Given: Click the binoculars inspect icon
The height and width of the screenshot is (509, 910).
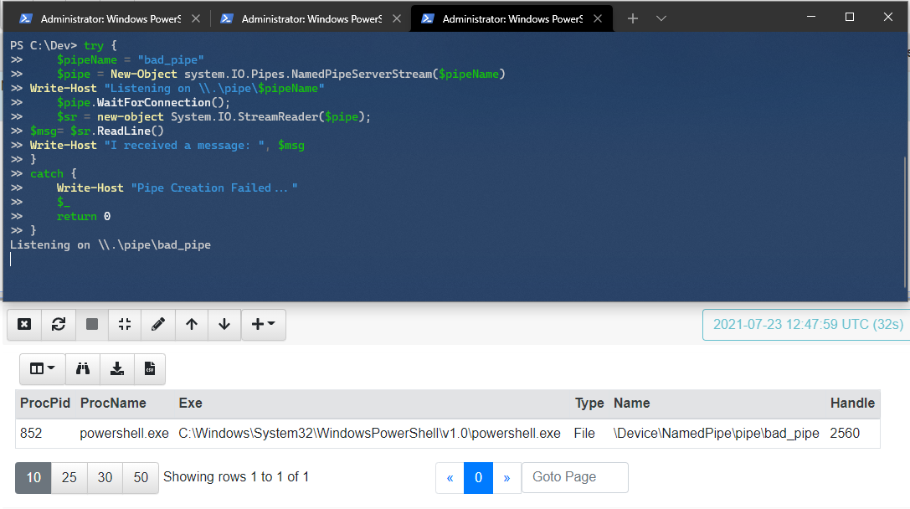Looking at the screenshot, I should coord(83,368).
